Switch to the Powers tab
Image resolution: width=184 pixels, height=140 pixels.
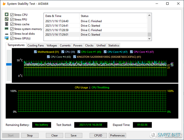coord(78,45)
